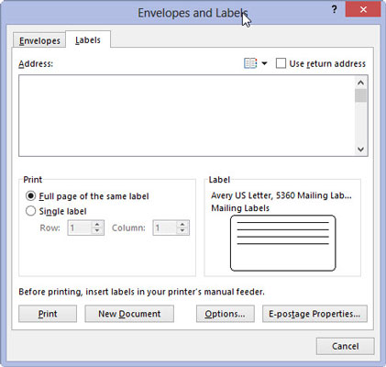The width and height of the screenshot is (386, 367).
Task: Increase the Column value with up arrow
Action: [182, 225]
